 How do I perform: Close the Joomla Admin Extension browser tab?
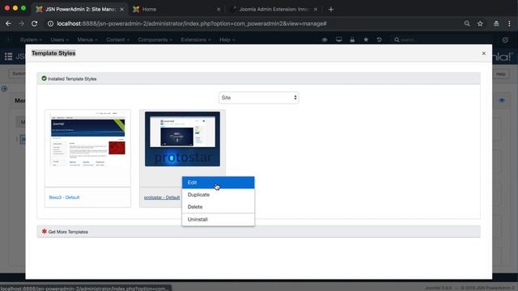pyautogui.click(x=316, y=9)
